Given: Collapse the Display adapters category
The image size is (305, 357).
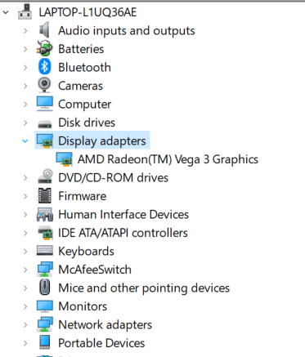Looking at the screenshot, I should point(25,141).
